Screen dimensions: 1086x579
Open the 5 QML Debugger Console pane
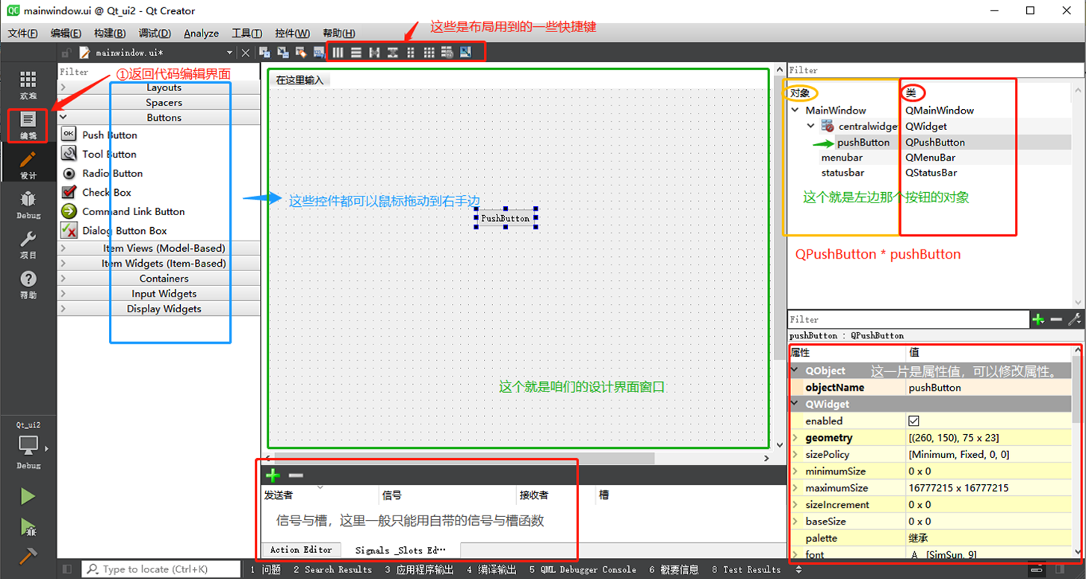coord(583,569)
